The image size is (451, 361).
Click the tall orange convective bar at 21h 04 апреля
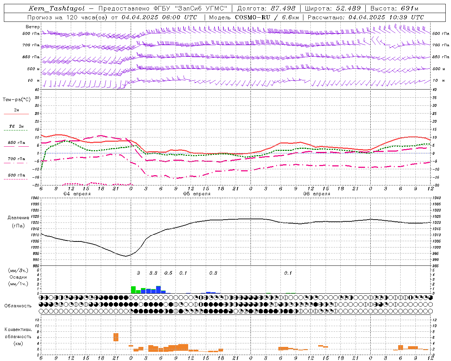116,337
